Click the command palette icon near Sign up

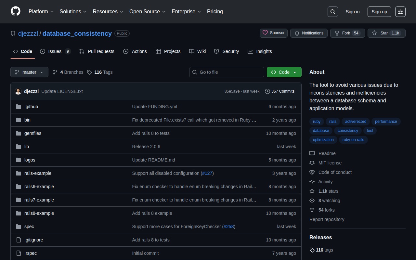[400, 11]
